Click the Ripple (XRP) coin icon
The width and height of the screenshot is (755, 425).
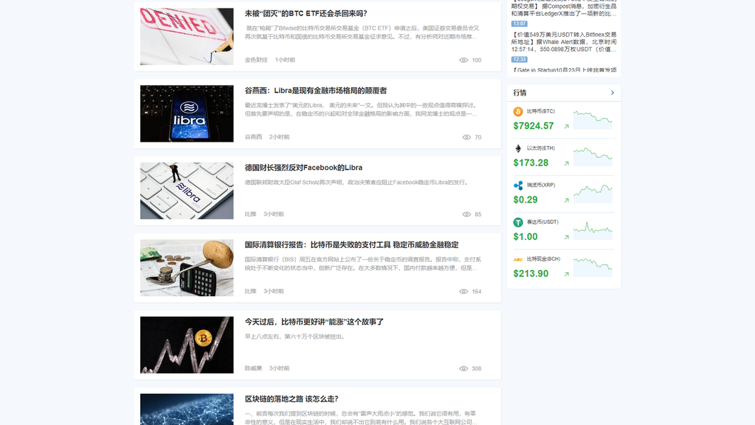pos(518,186)
